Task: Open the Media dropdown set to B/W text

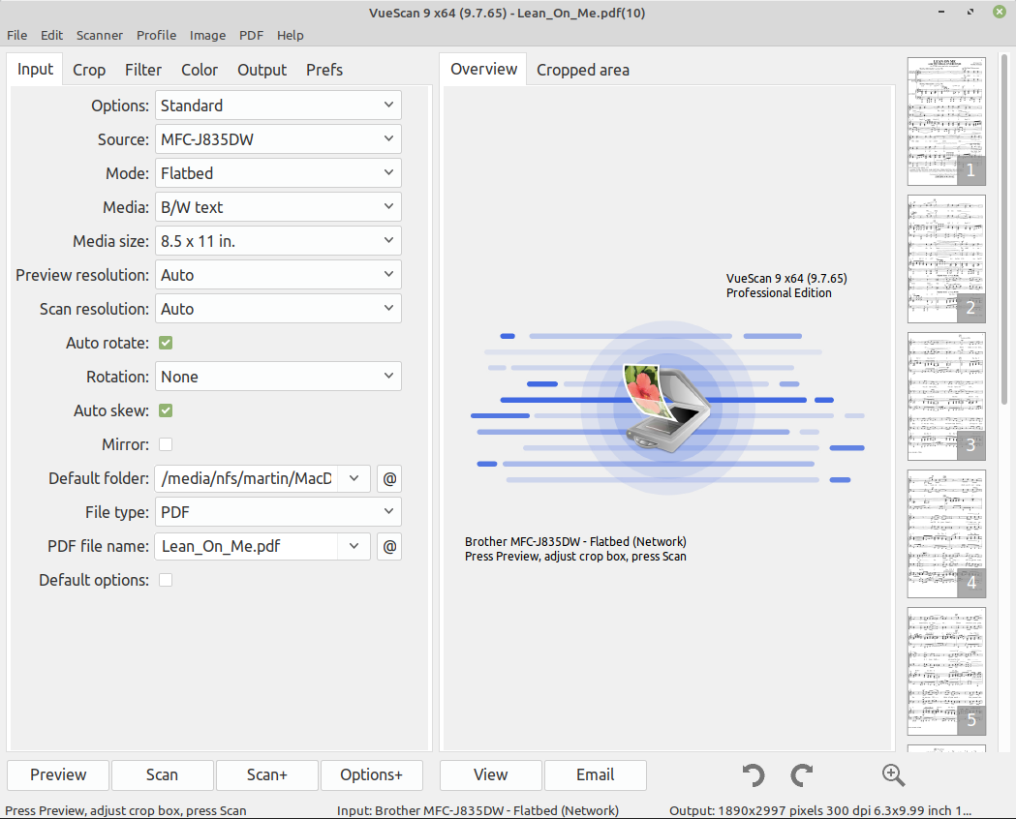Action: point(278,207)
